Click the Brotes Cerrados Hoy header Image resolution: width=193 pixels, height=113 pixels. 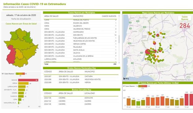(81, 90)
